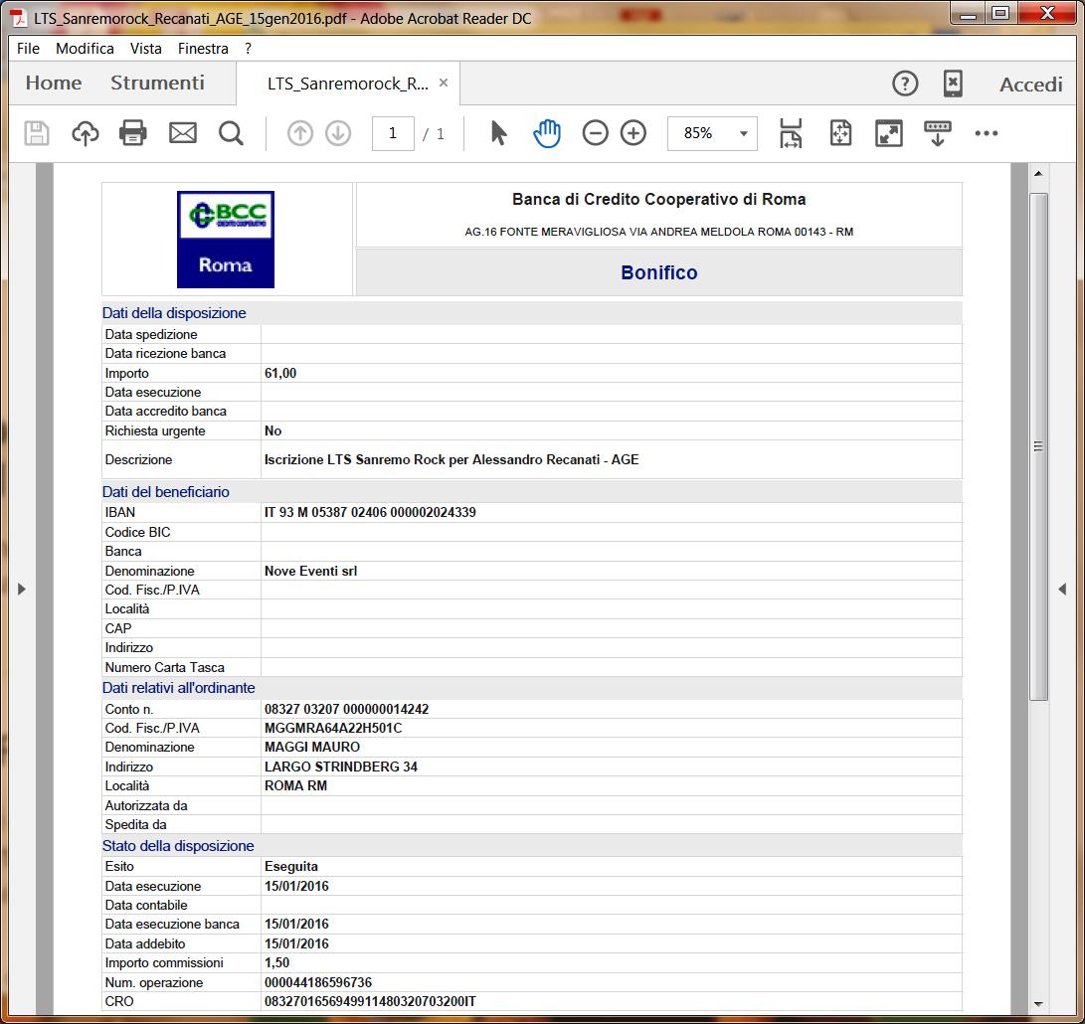1085x1024 pixels.
Task: Close the LTS_Sanremorock document tab
Action: (444, 84)
